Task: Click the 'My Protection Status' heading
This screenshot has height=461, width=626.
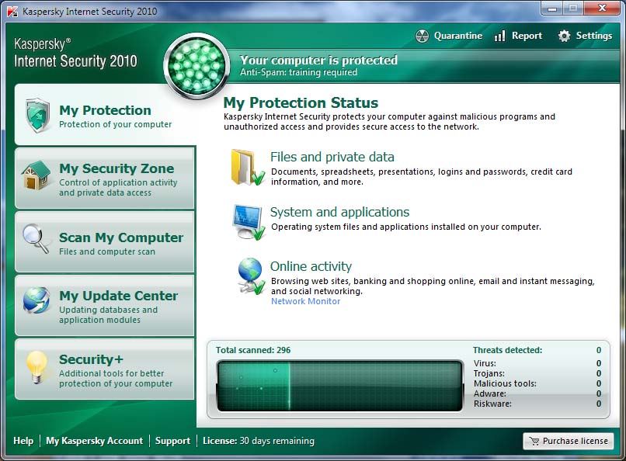Action: coord(301,103)
